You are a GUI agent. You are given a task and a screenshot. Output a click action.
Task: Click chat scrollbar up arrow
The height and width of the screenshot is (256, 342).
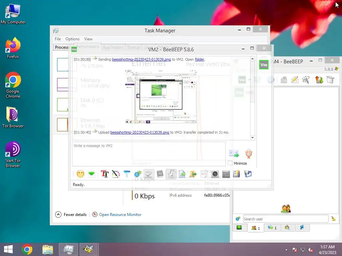pyautogui.click(x=252, y=59)
